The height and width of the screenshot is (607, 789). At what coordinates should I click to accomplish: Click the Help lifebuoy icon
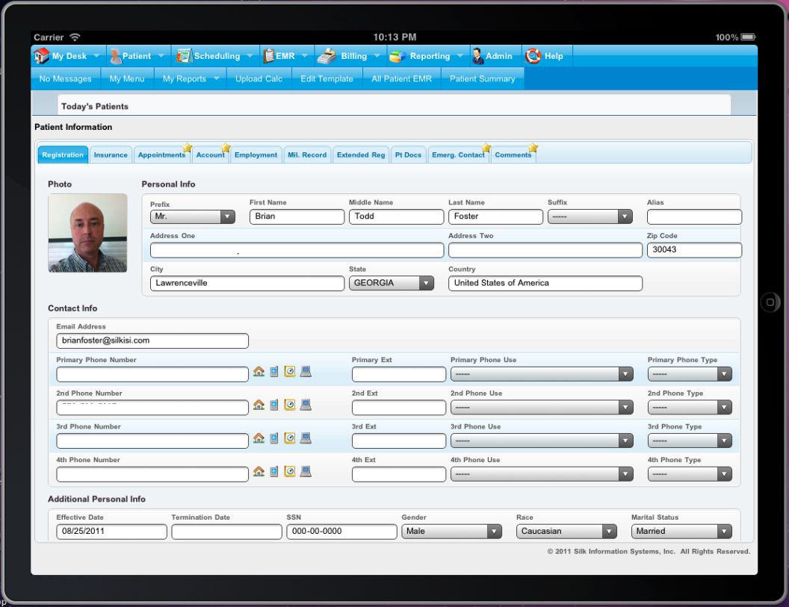pos(533,56)
